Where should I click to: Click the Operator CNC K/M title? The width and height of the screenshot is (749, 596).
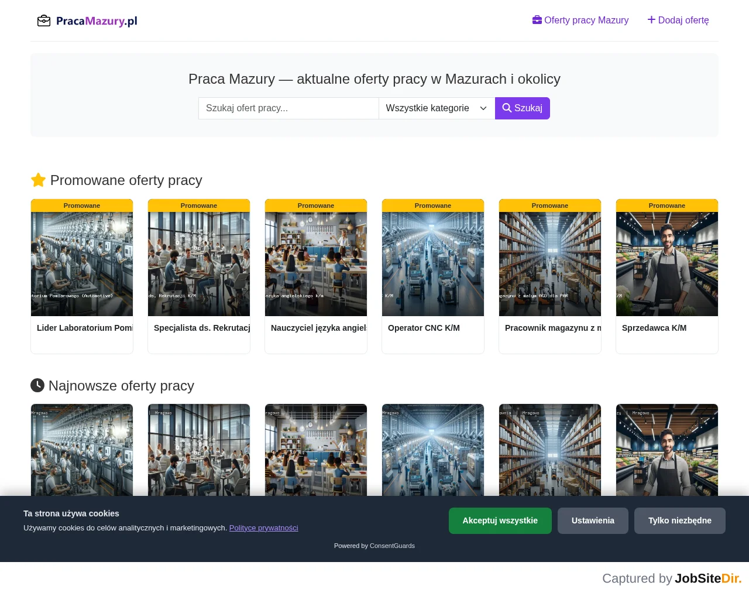coord(424,328)
